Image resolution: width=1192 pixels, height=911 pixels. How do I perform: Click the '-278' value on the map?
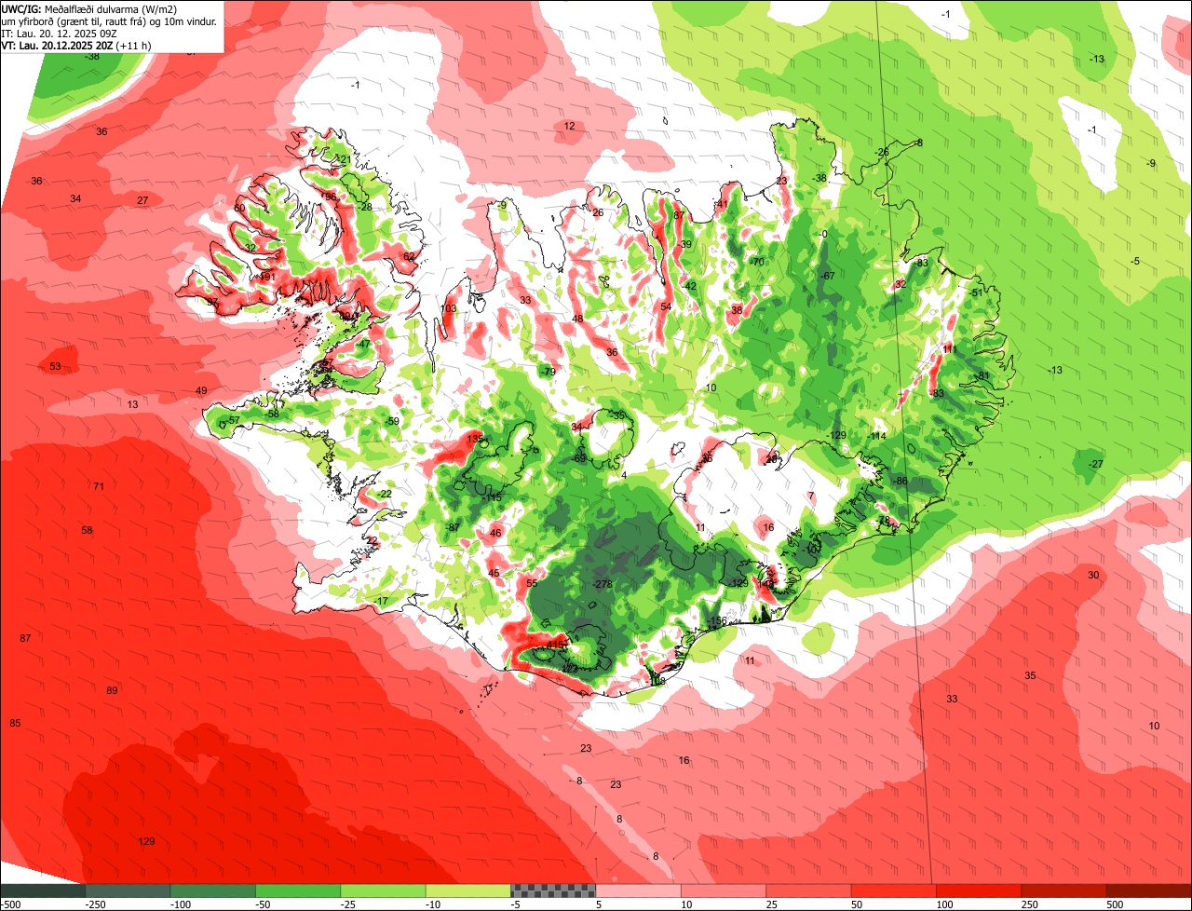point(603,584)
